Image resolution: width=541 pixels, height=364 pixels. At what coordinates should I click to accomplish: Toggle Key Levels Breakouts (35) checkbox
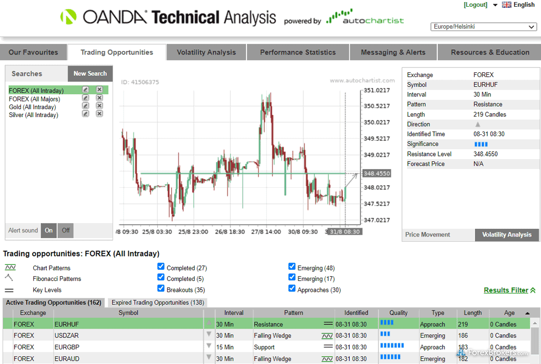pyautogui.click(x=161, y=288)
